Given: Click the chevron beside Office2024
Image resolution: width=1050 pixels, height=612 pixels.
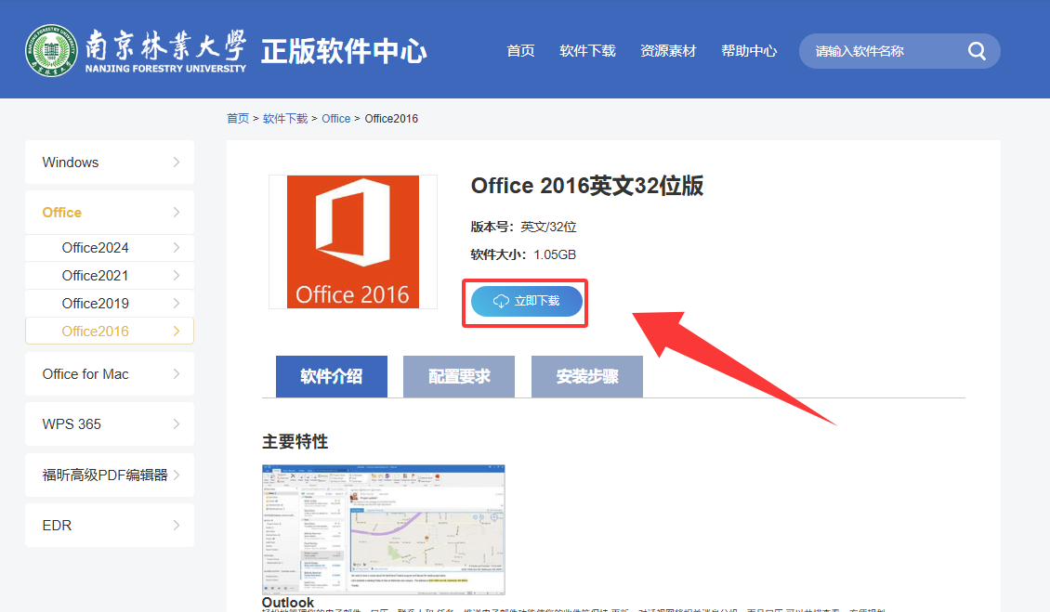Looking at the screenshot, I should [177, 248].
